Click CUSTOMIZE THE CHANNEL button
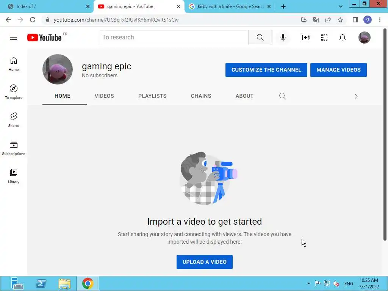Viewport: 388px width, 291px height. pos(266,70)
